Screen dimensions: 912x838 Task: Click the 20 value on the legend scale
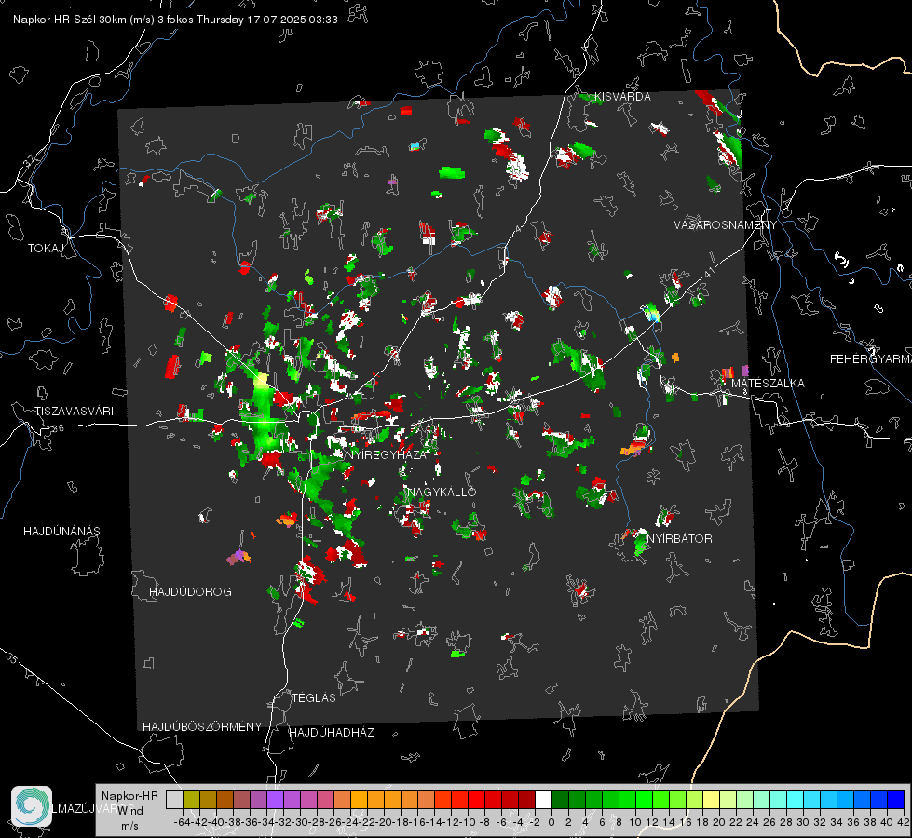pos(719,822)
